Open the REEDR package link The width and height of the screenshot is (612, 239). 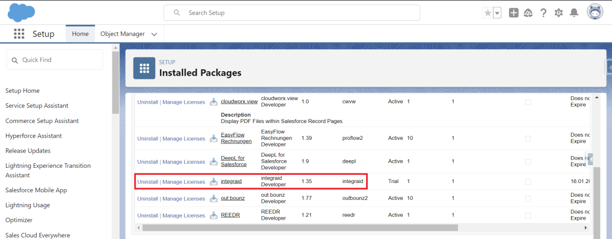[x=230, y=215]
